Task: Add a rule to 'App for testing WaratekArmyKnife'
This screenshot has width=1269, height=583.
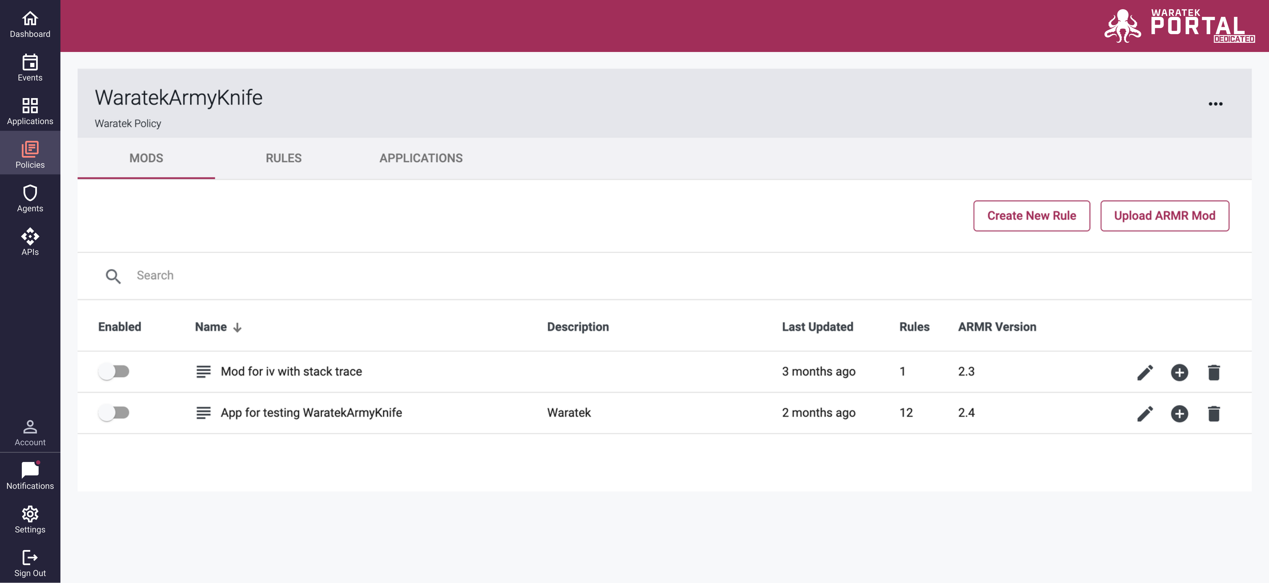Action: 1179,414
